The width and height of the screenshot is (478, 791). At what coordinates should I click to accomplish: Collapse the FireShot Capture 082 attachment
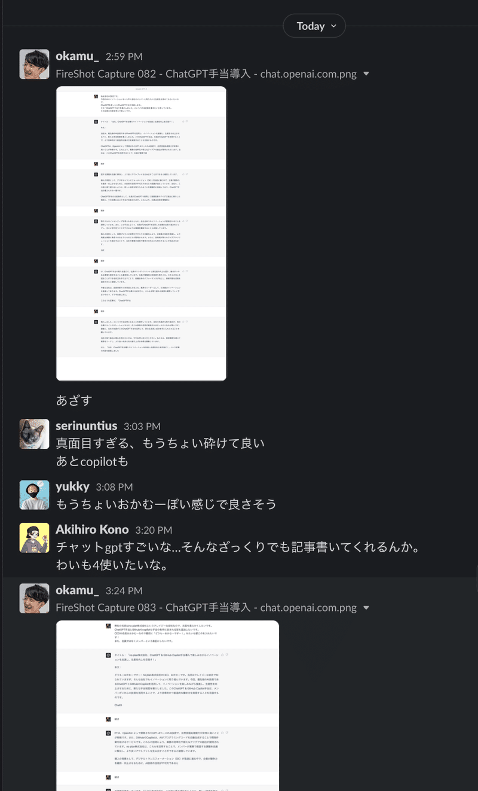tap(366, 74)
